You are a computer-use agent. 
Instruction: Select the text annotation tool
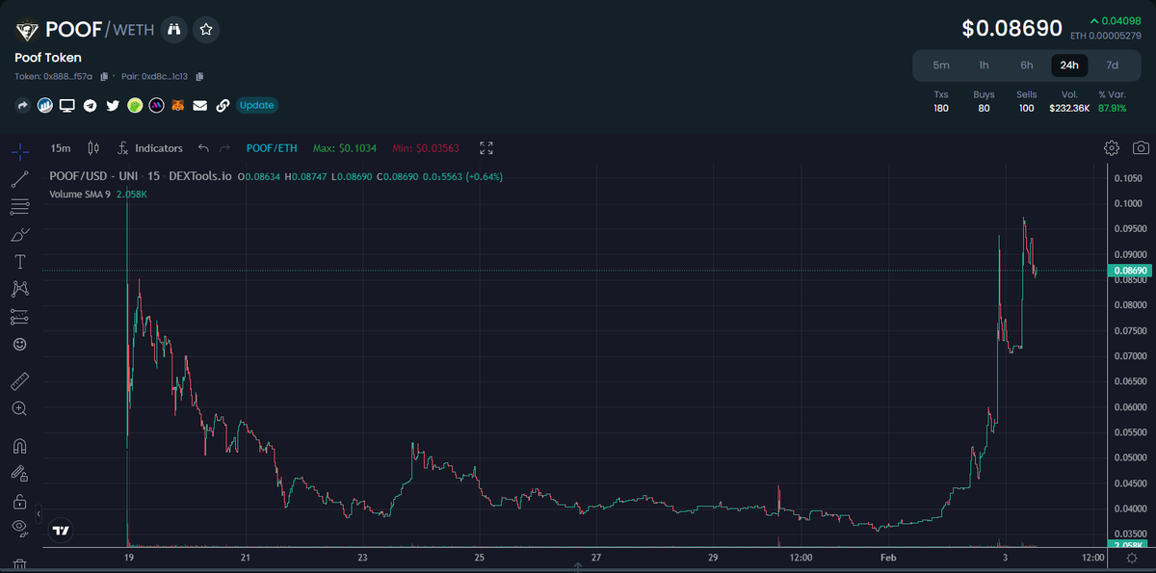pyautogui.click(x=19, y=261)
